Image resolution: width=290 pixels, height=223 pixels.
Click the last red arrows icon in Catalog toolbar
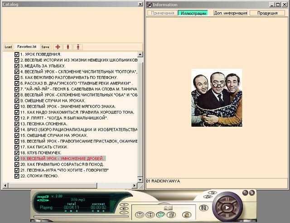(77, 47)
